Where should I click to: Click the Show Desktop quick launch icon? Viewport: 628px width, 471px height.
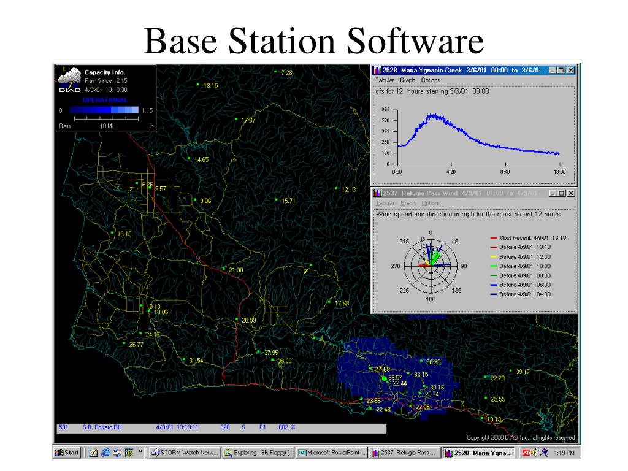coord(93,453)
